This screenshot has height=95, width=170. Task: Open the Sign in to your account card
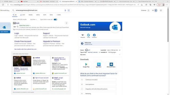pos(41,83)
